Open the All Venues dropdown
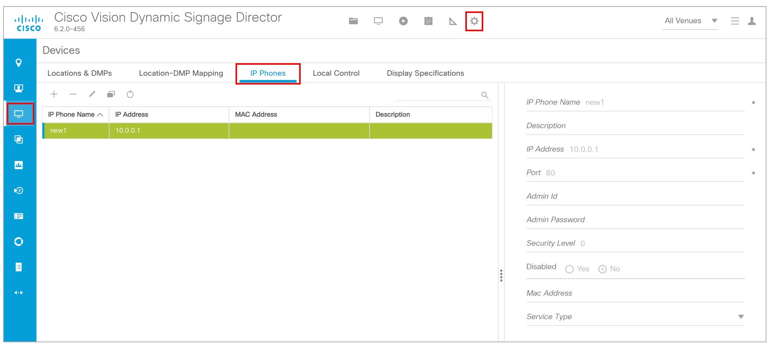 [x=691, y=21]
